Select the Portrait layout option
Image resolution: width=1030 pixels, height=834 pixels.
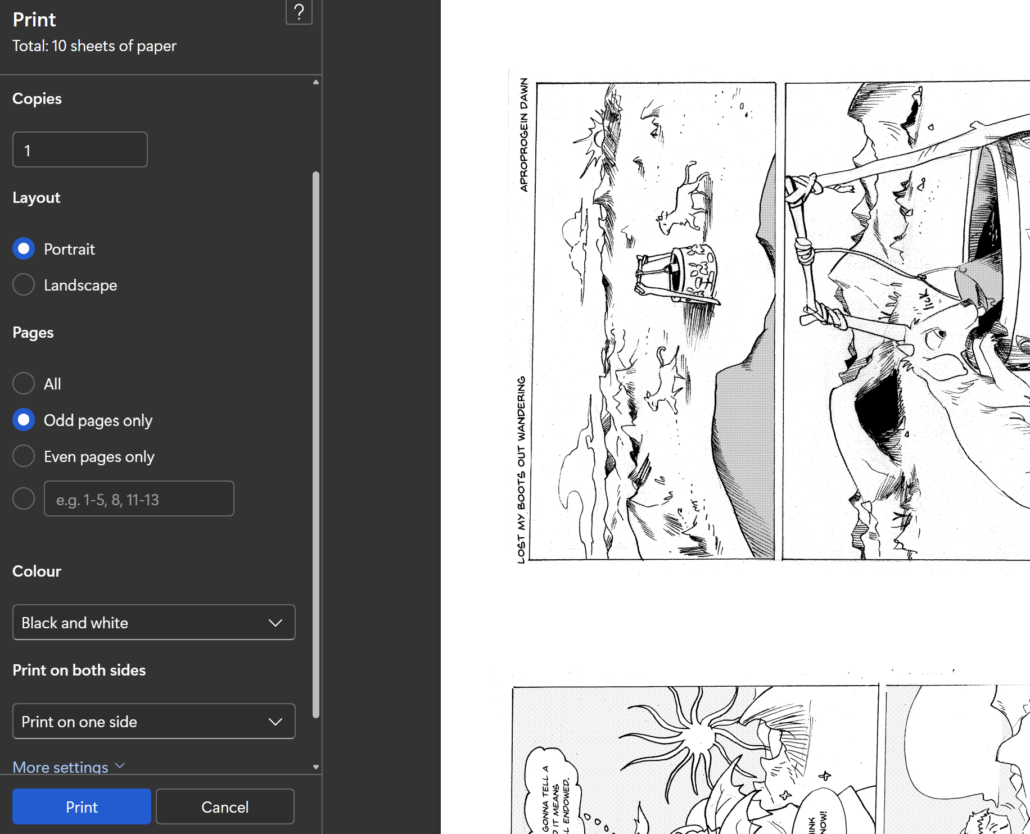pyautogui.click(x=24, y=249)
